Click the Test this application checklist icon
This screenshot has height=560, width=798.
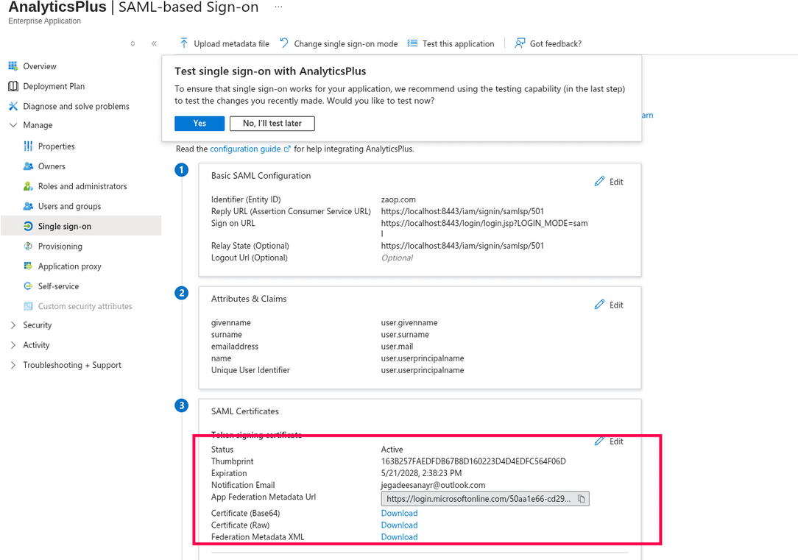tap(412, 43)
